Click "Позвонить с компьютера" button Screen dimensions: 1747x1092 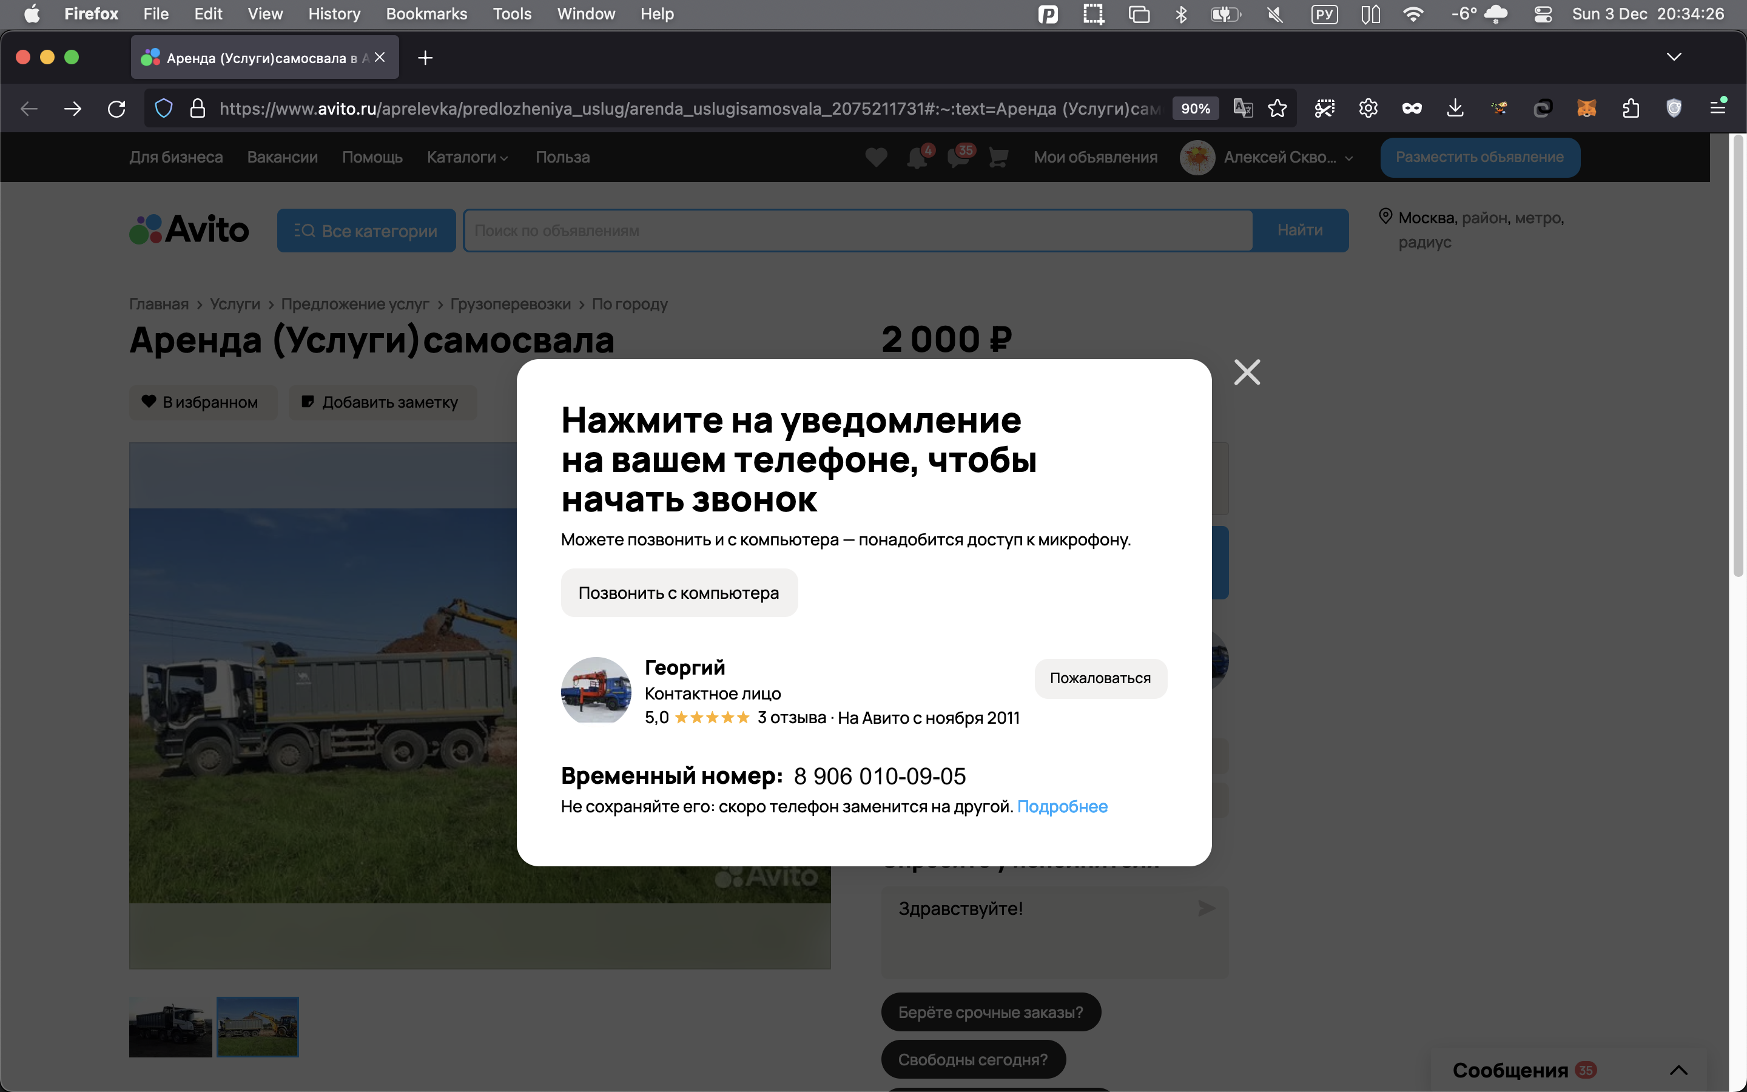point(679,593)
